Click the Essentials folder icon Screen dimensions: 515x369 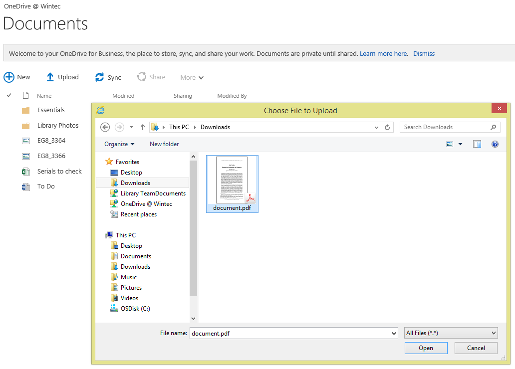pos(25,110)
